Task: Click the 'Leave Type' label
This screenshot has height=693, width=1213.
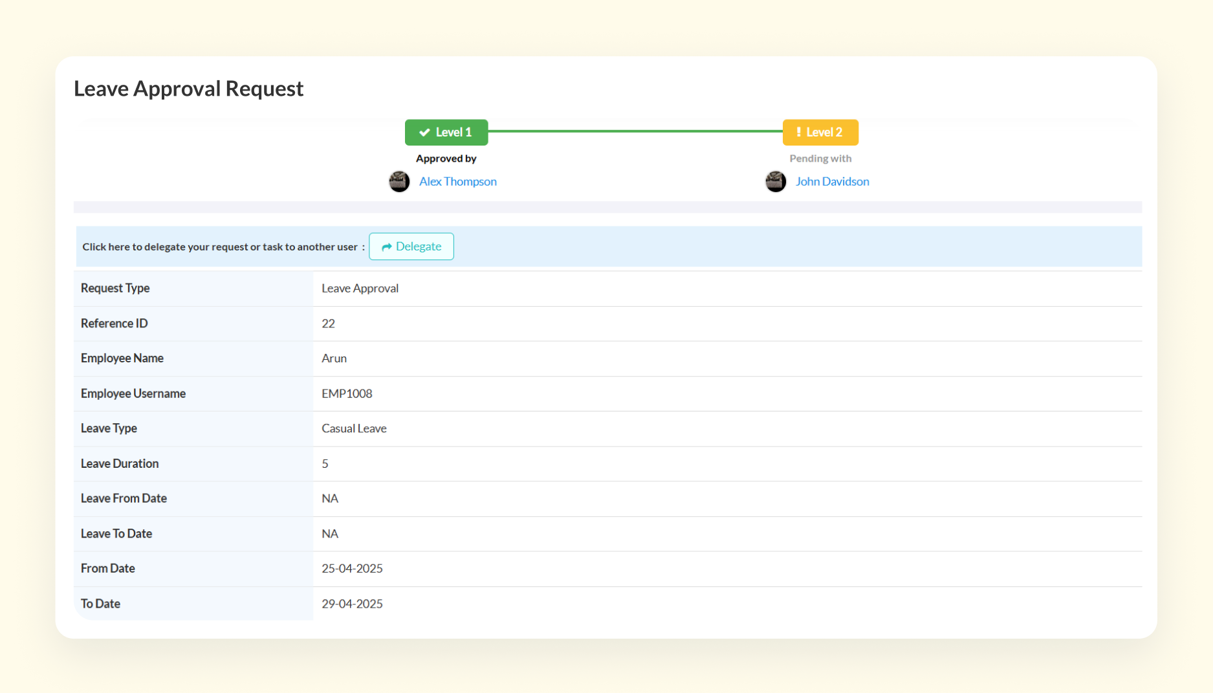Action: tap(109, 428)
